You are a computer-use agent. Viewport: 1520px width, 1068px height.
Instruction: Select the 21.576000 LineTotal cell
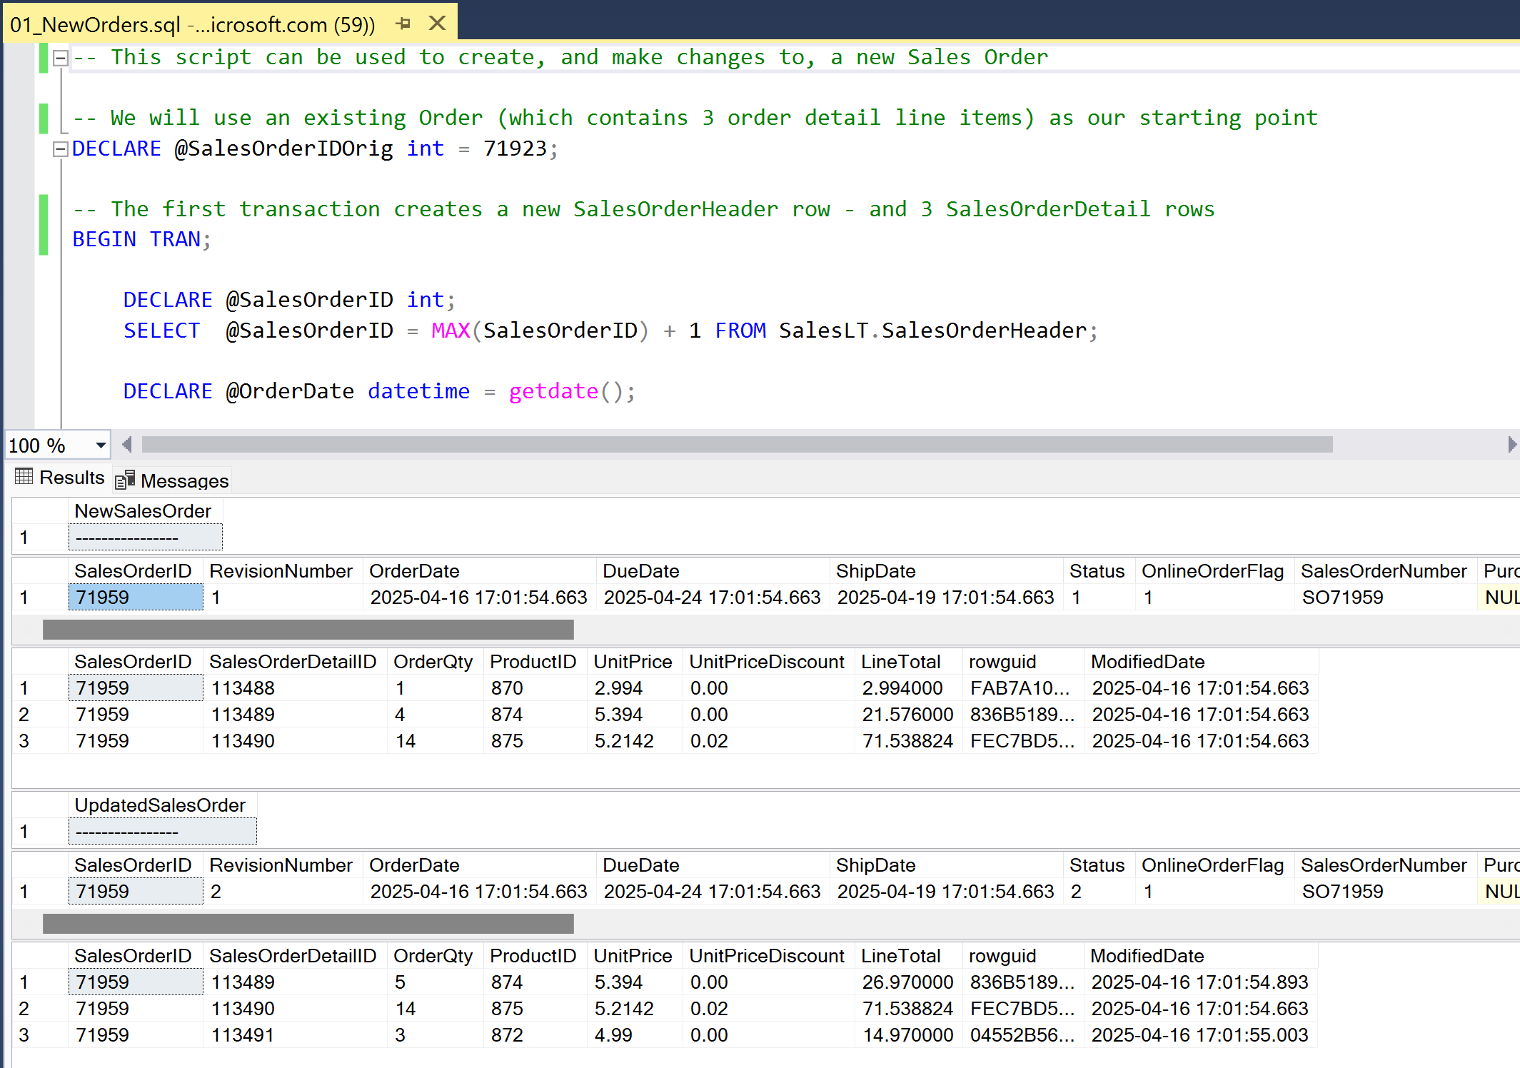(908, 715)
